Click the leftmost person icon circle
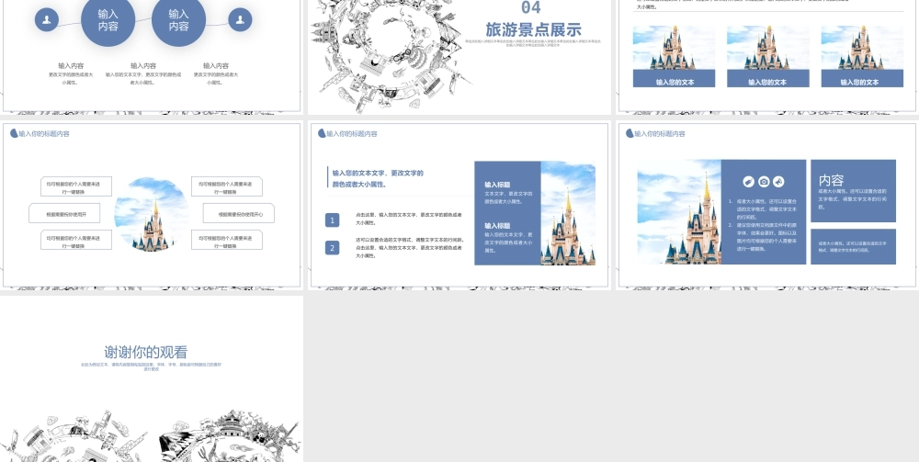919x462 pixels. point(47,20)
